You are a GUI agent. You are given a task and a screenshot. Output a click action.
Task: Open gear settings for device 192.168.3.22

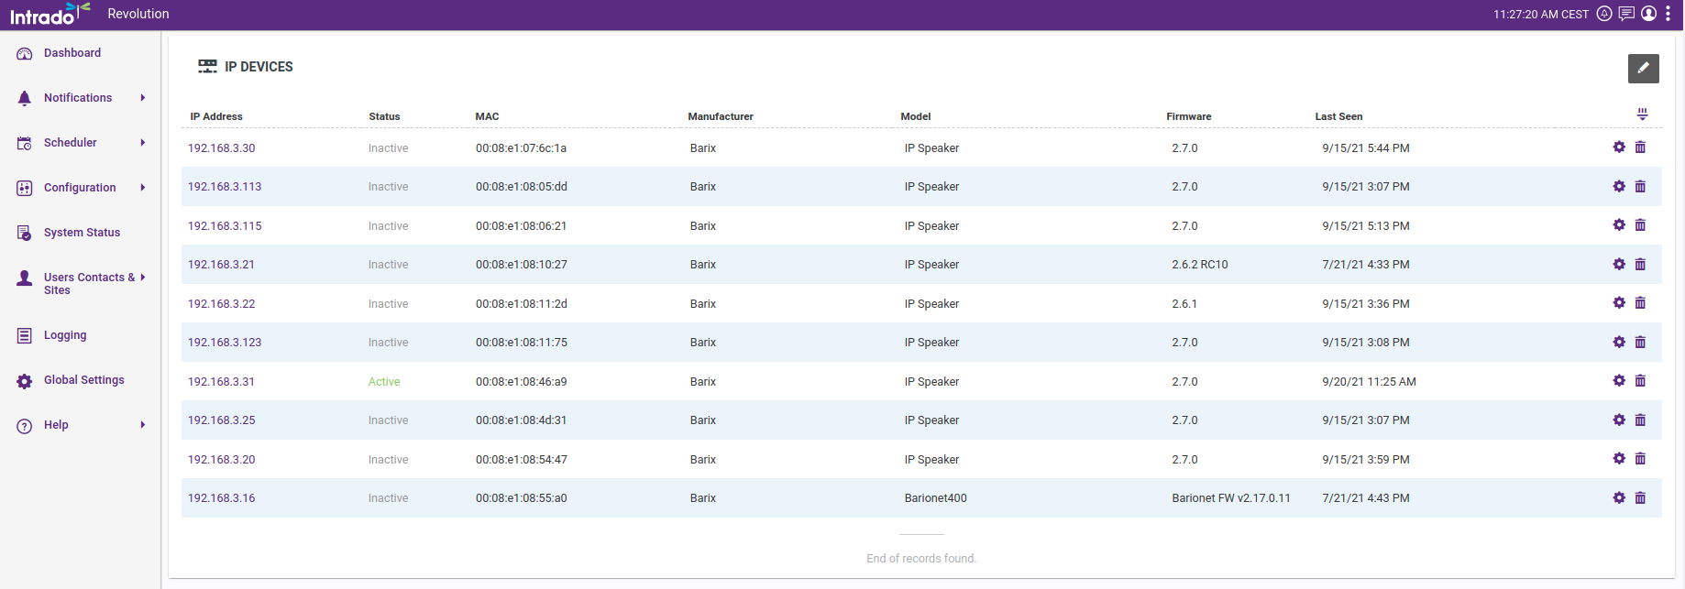tap(1619, 303)
